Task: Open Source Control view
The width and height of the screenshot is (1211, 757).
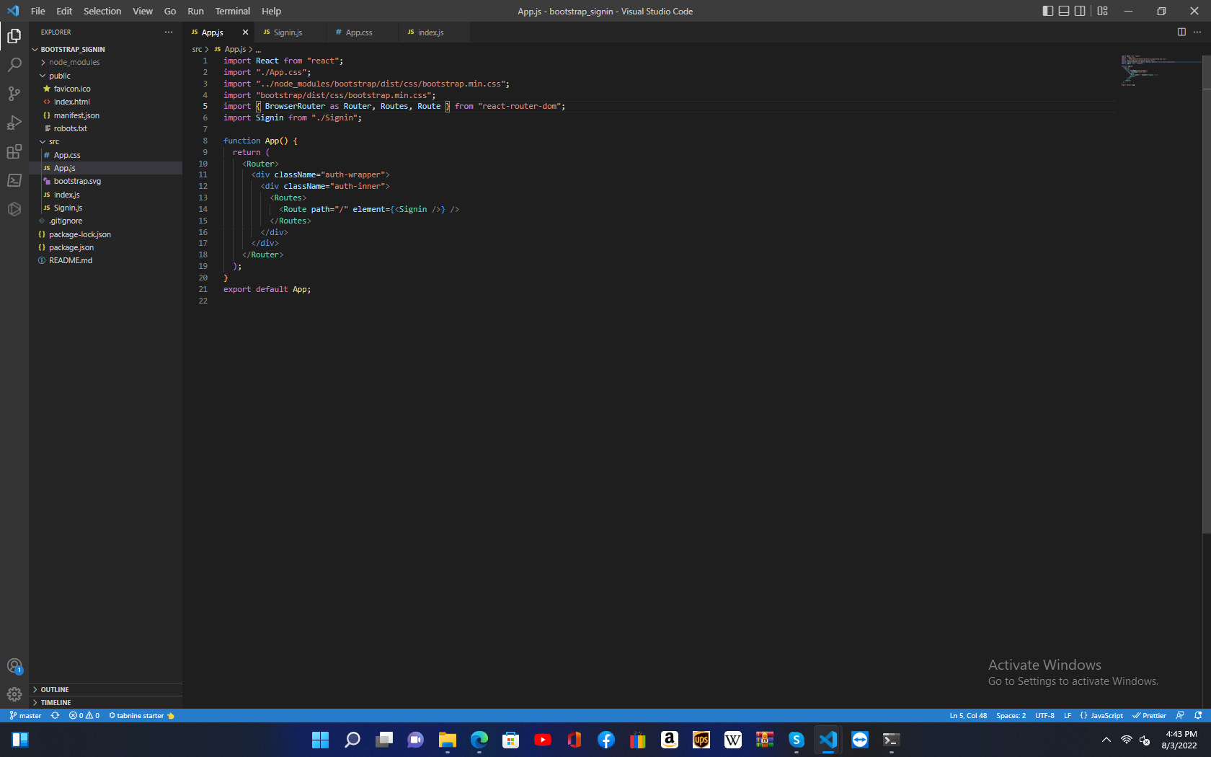Action: pos(14,94)
